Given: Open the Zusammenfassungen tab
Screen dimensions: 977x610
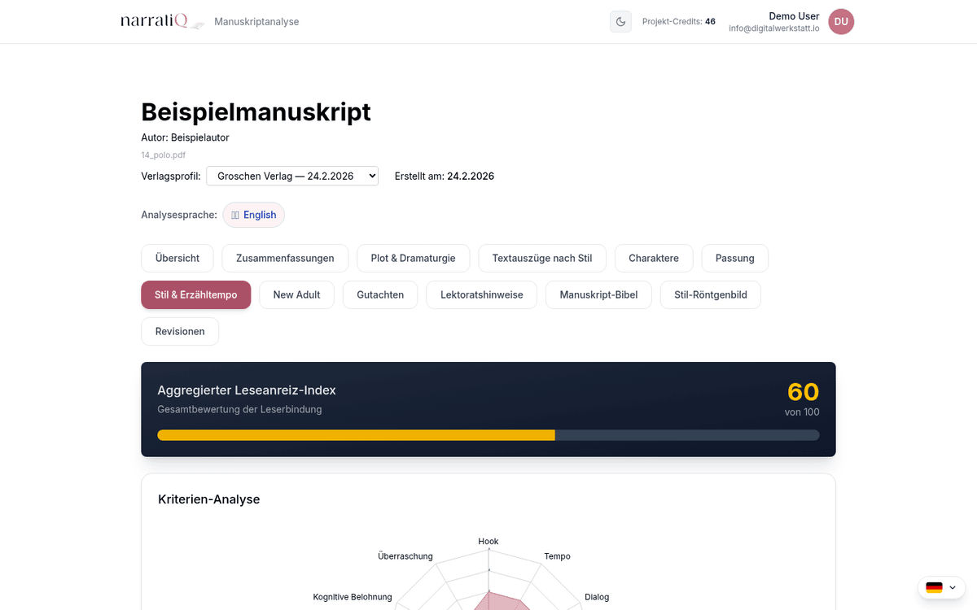Looking at the screenshot, I should 285,258.
